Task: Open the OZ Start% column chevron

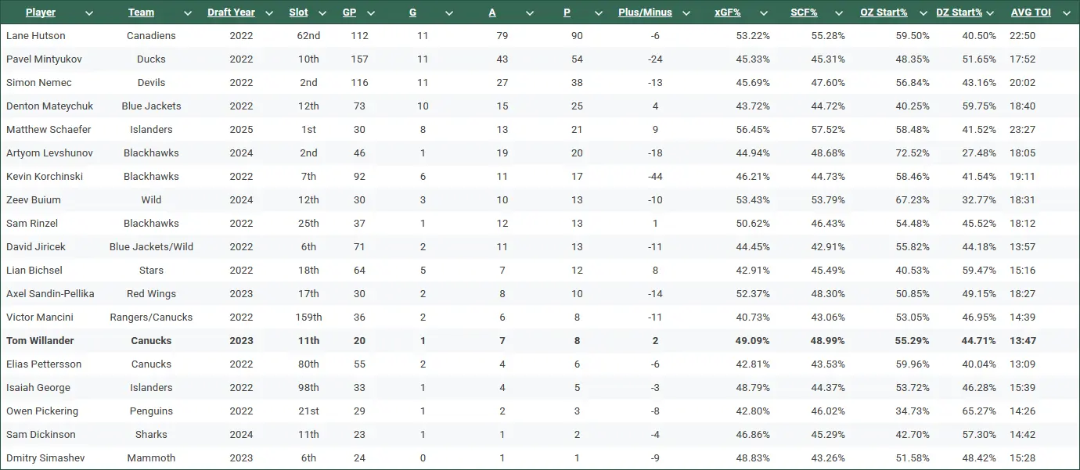Action: tap(923, 13)
